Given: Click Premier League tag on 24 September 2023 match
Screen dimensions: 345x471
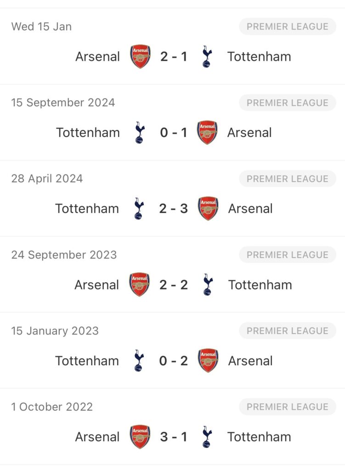Looking at the screenshot, I should click(x=287, y=255).
